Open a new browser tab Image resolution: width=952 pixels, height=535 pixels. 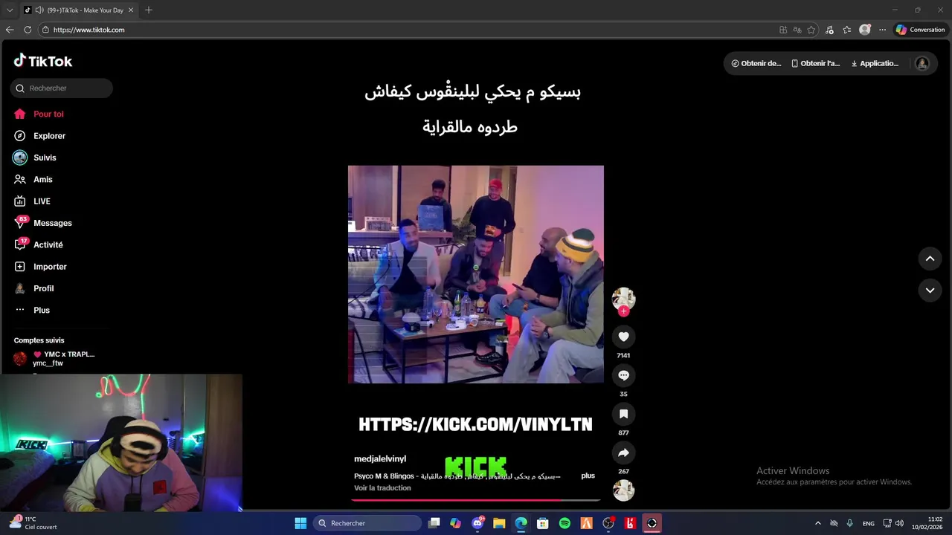click(149, 10)
